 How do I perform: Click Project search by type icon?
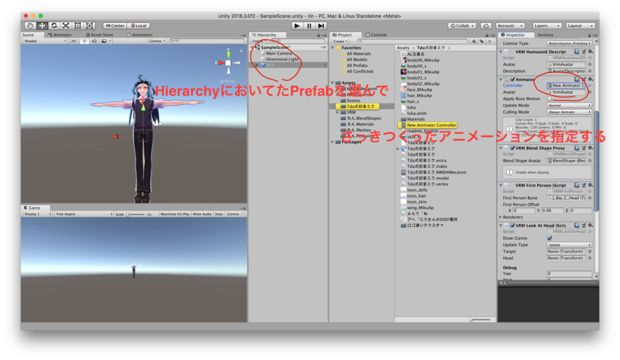473,41
